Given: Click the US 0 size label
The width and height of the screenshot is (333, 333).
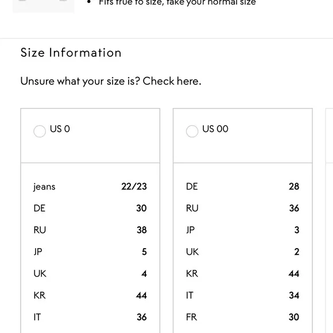Looking at the screenshot, I should pos(60,129).
